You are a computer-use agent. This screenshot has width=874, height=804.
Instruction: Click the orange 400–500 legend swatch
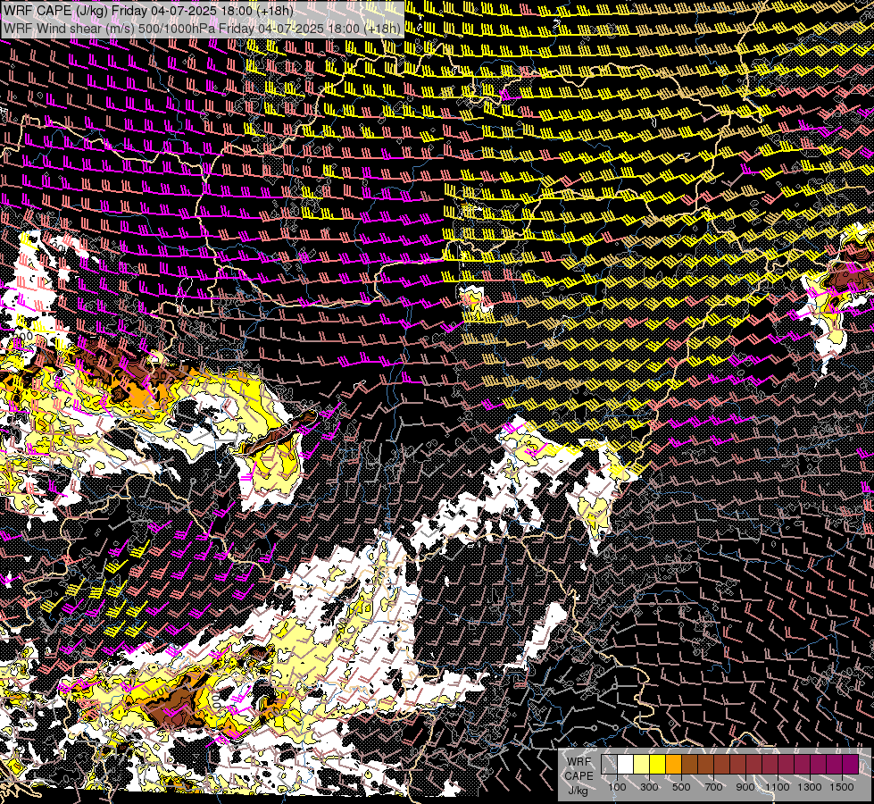[673, 764]
